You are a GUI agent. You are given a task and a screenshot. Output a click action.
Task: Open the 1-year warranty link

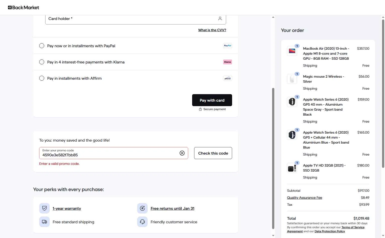(67, 208)
